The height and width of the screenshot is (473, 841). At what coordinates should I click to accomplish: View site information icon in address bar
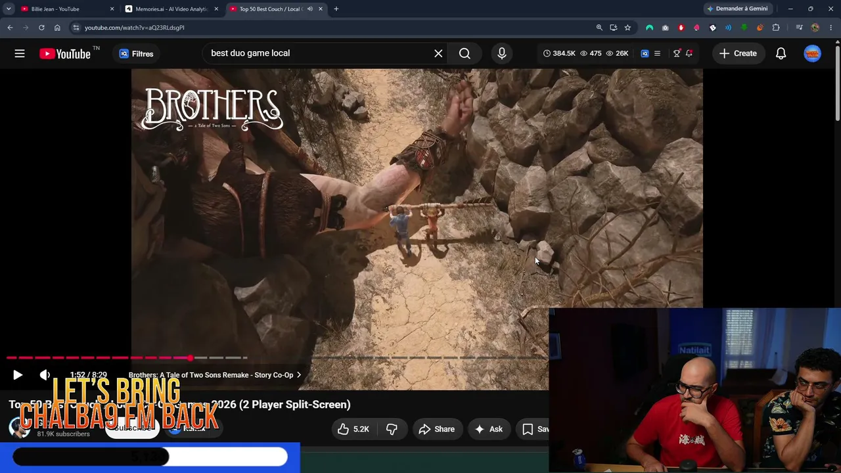coord(76,28)
